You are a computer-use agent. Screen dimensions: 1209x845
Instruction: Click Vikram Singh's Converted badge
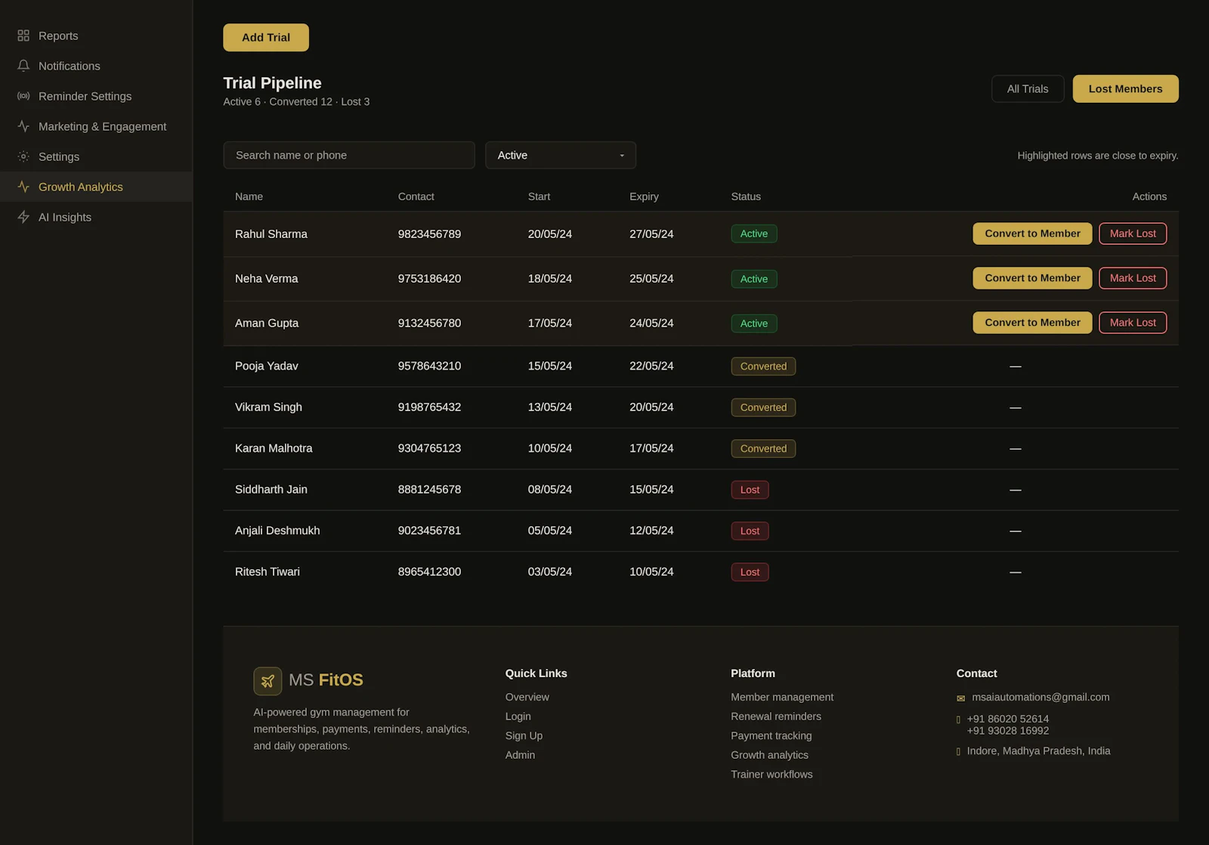(x=763, y=407)
